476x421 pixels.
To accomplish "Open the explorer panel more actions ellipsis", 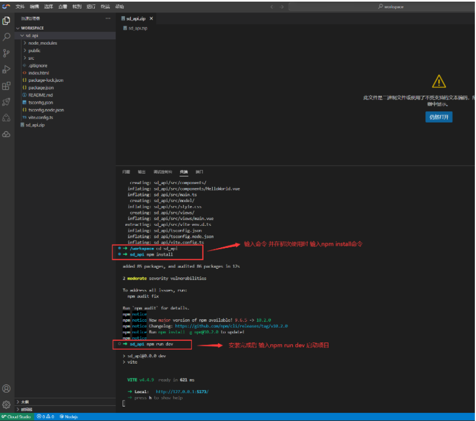I will [x=108, y=18].
